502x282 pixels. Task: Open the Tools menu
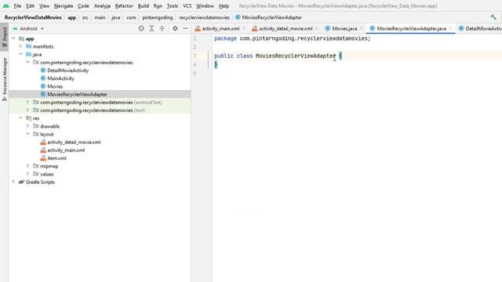(x=173, y=6)
